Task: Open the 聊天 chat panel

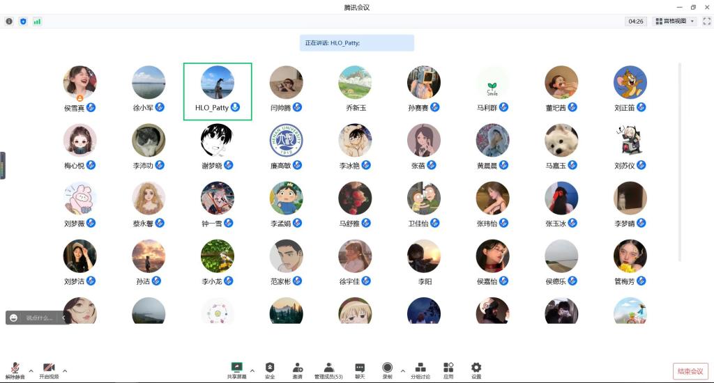Action: [x=360, y=370]
